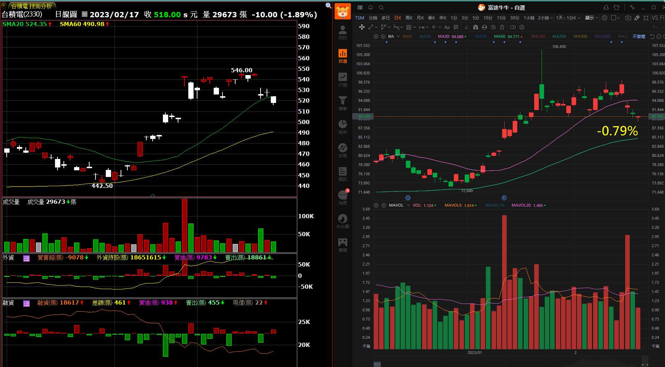This screenshot has width=665, height=367.
Task: Click the undo arrow in drawing toolbar
Action: coord(655,27)
